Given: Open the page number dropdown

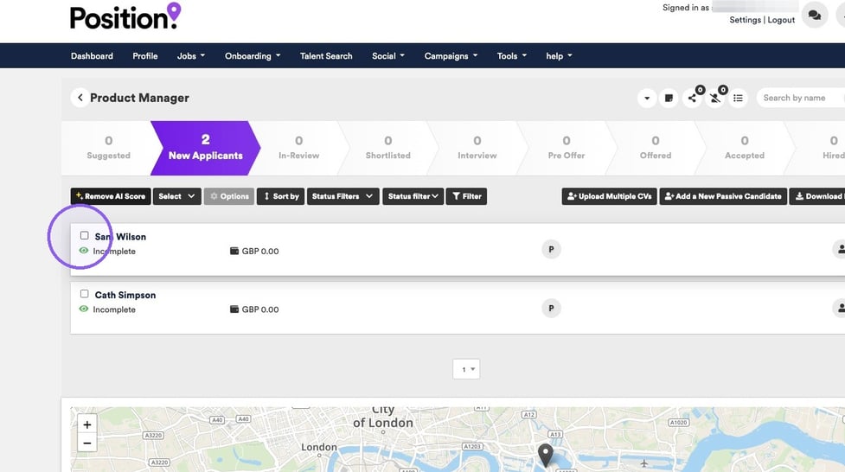Looking at the screenshot, I should 467,369.
